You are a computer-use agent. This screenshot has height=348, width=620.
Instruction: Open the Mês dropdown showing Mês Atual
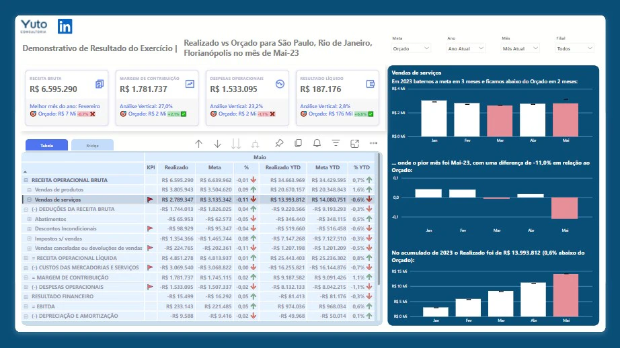tap(520, 48)
